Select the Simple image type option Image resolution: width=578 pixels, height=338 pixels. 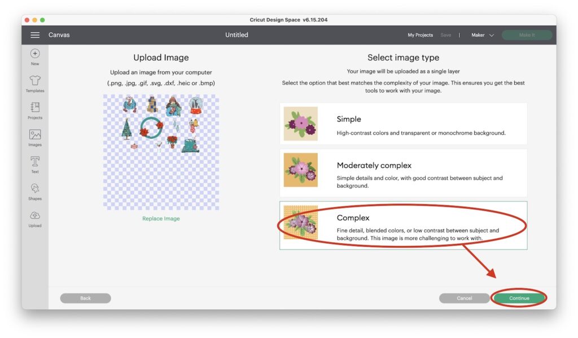[403, 124]
